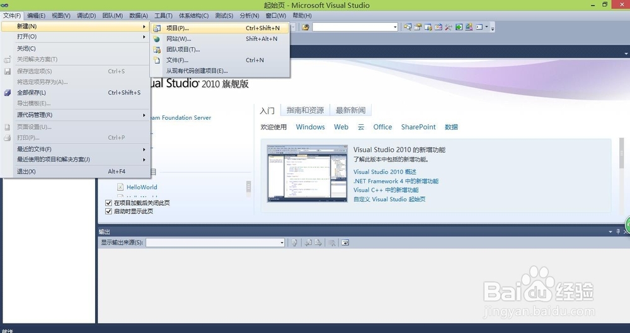Select Exit (退出) in File menu
This screenshot has width=630, height=333.
click(76, 172)
